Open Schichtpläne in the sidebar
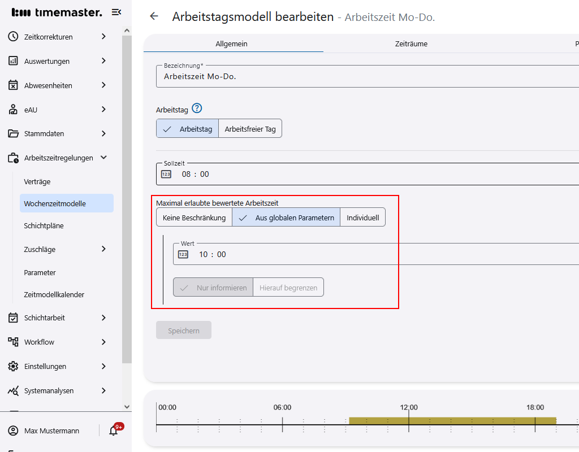 [x=44, y=225]
